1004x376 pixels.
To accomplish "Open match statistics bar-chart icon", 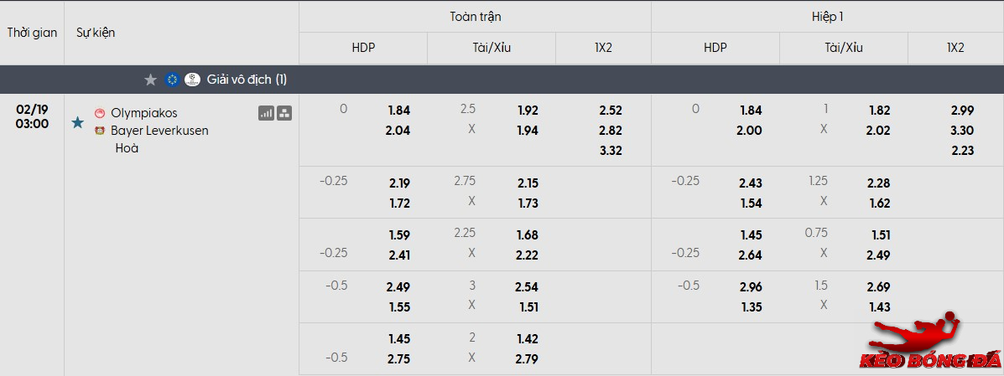I will point(266,113).
